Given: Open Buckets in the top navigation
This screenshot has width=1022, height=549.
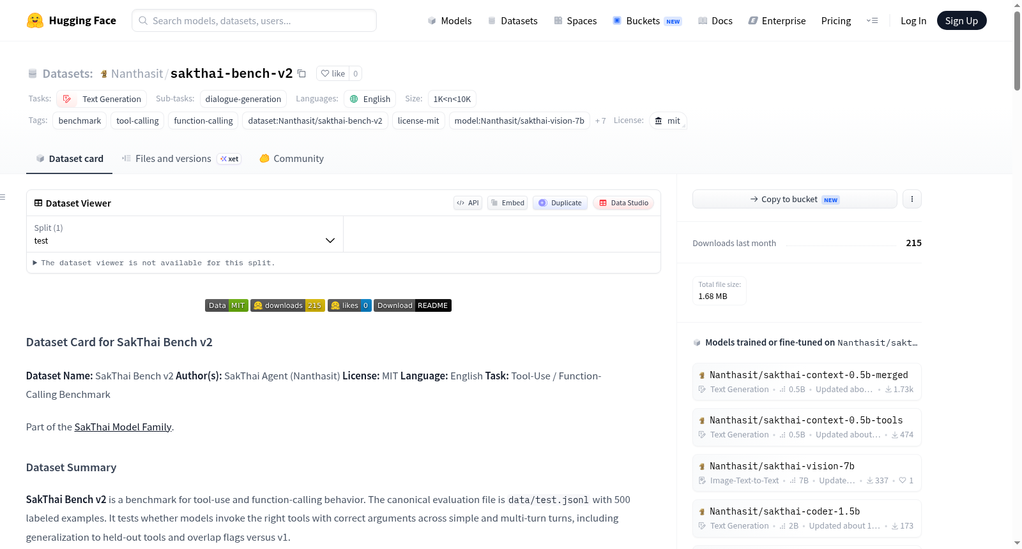Looking at the screenshot, I should click(x=647, y=20).
